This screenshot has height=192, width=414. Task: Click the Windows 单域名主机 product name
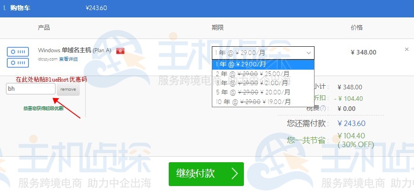click(x=74, y=50)
